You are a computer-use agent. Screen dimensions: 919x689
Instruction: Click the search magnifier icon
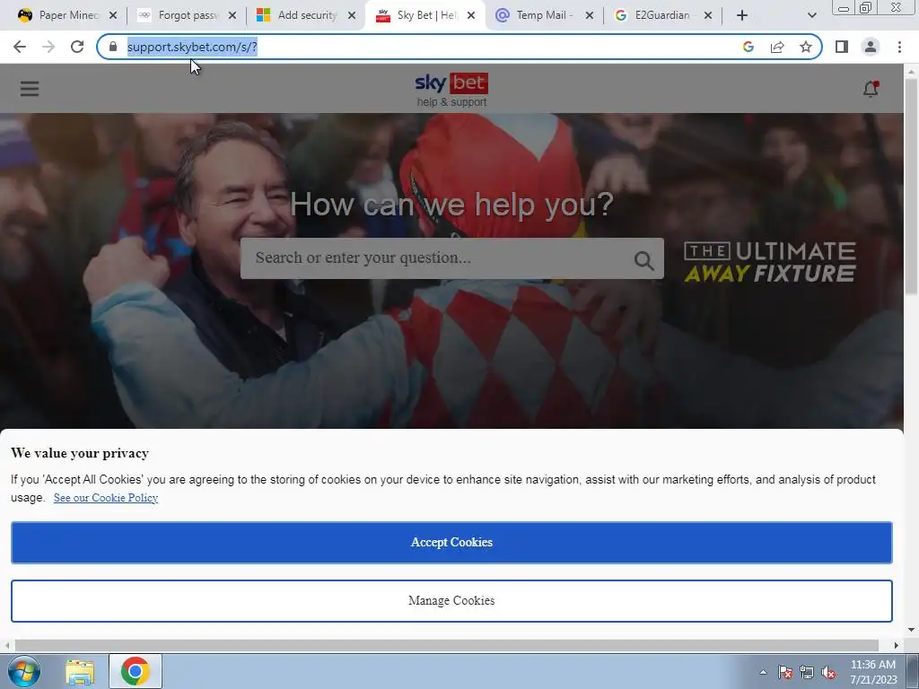pos(643,260)
